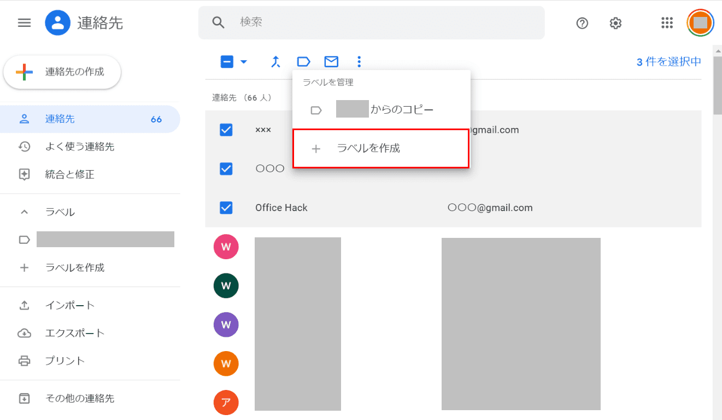Image resolution: width=722 pixels, height=420 pixels.
Task: Click the search magnifier icon
Action: click(218, 22)
